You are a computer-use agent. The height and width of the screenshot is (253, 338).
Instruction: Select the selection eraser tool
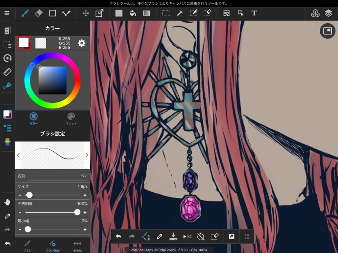(x=207, y=13)
